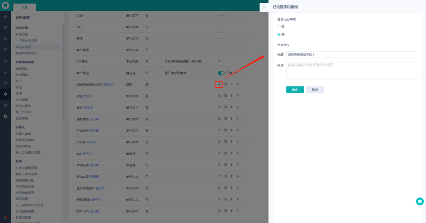Edit the 询前表单测试字段1 row with pencil icon
The image size is (426, 223).
pyautogui.click(x=219, y=84)
